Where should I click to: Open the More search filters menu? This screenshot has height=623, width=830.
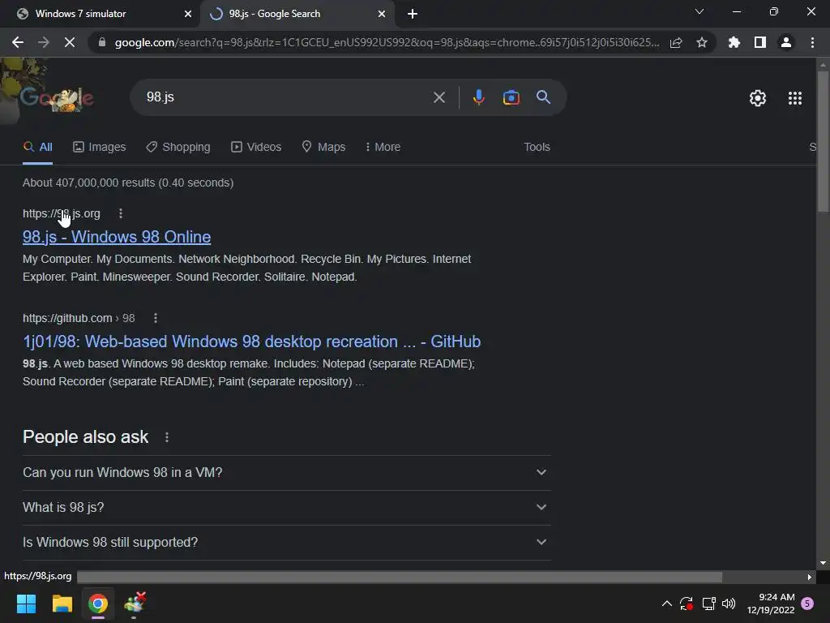(x=383, y=147)
